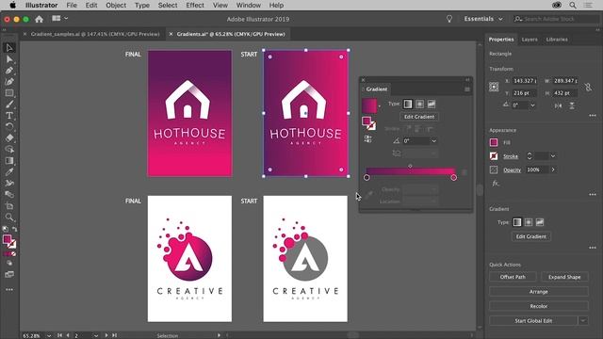Select the Paintbrush tool
The width and height of the screenshot is (603, 339).
[x=9, y=105]
